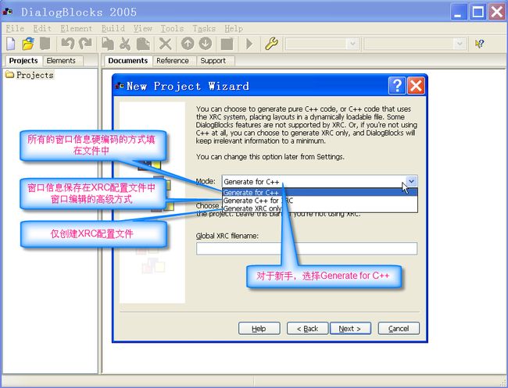Click the Delete X toolbar icon

(x=165, y=44)
